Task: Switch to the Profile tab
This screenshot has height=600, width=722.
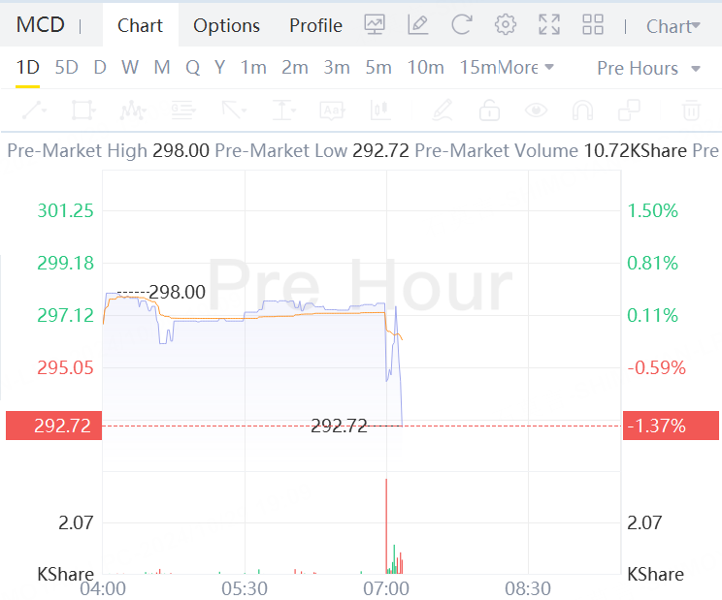Action: pyautogui.click(x=315, y=25)
